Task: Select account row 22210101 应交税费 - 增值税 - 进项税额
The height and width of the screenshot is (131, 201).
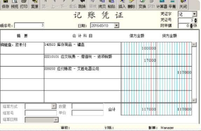Action: click(83, 60)
